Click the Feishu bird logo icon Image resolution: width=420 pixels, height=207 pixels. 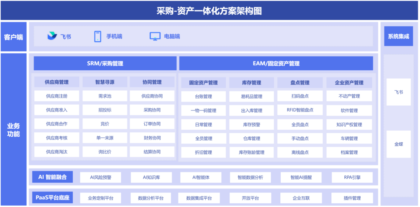click(52, 36)
